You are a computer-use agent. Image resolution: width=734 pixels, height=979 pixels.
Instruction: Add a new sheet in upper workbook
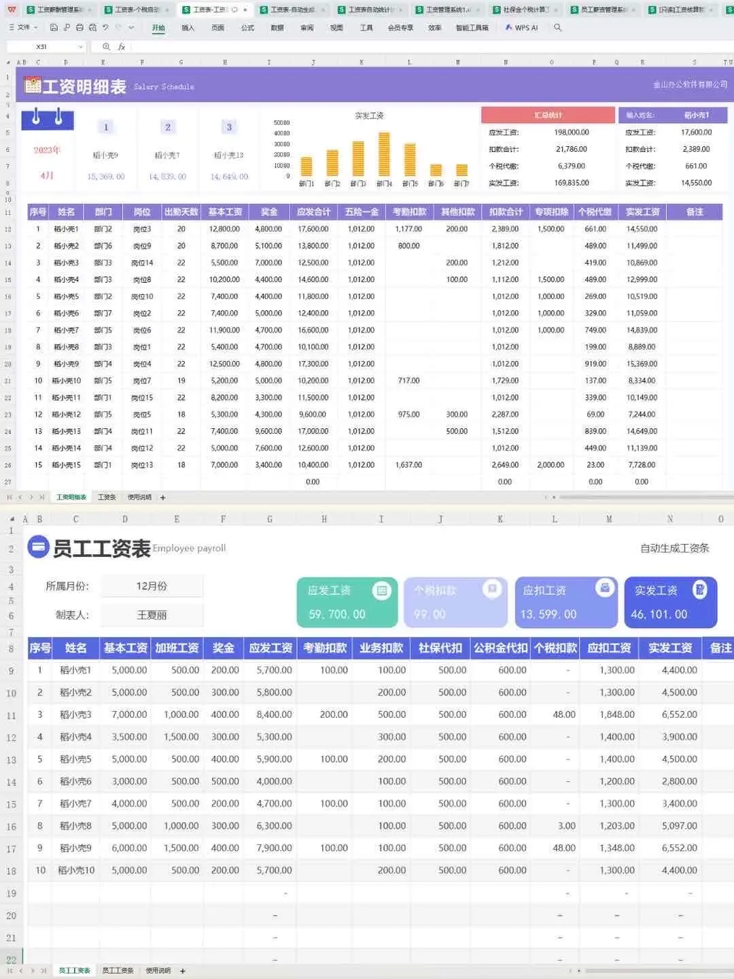163,498
